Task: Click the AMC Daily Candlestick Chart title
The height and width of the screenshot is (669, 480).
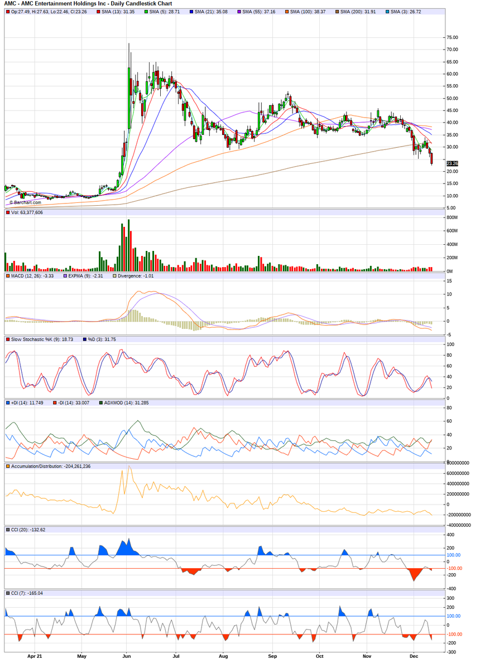Action: pyautogui.click(x=88, y=3)
